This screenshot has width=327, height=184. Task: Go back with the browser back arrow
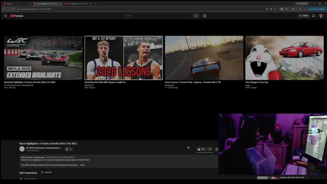(x=4, y=9)
